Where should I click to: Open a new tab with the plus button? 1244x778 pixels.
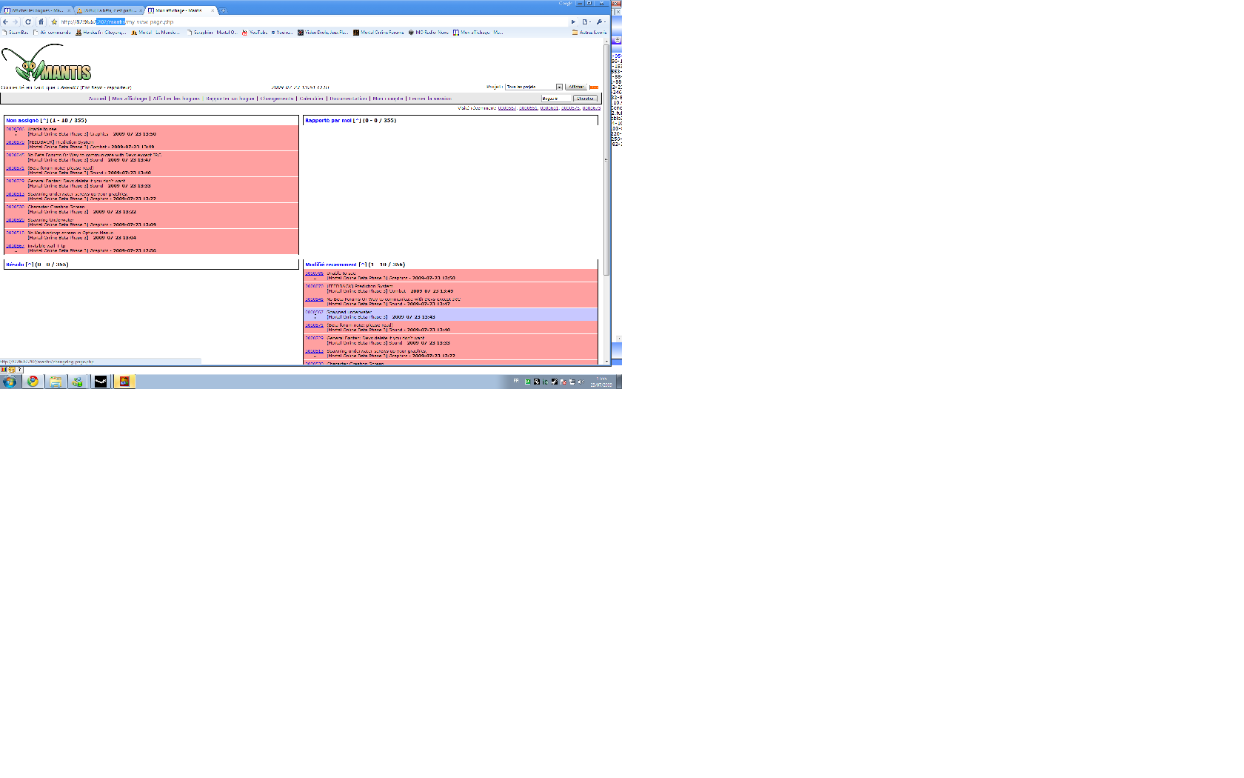click(223, 10)
